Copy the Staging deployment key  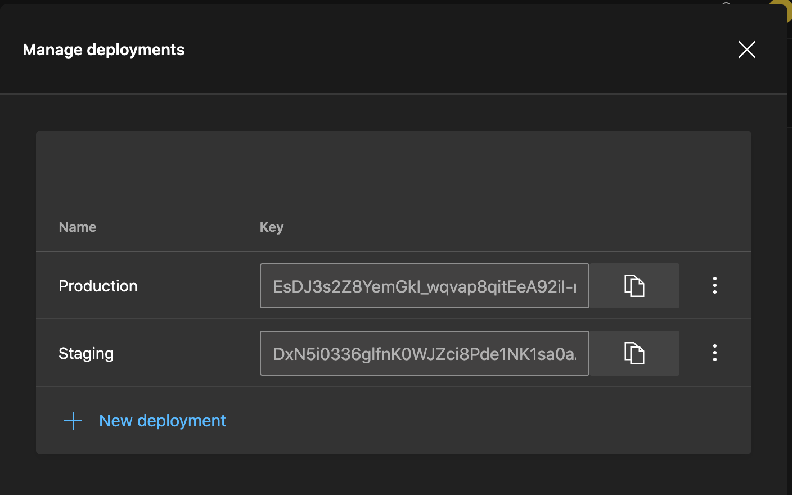(634, 353)
